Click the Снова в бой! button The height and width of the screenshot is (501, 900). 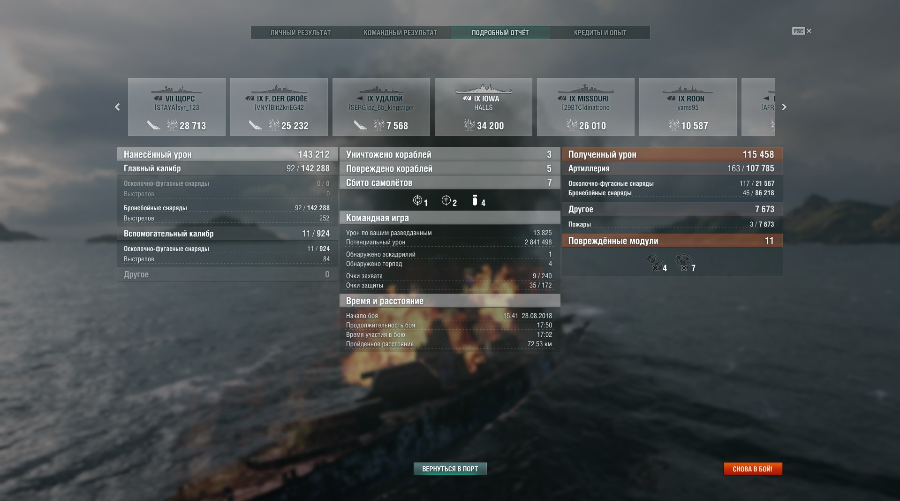(753, 469)
